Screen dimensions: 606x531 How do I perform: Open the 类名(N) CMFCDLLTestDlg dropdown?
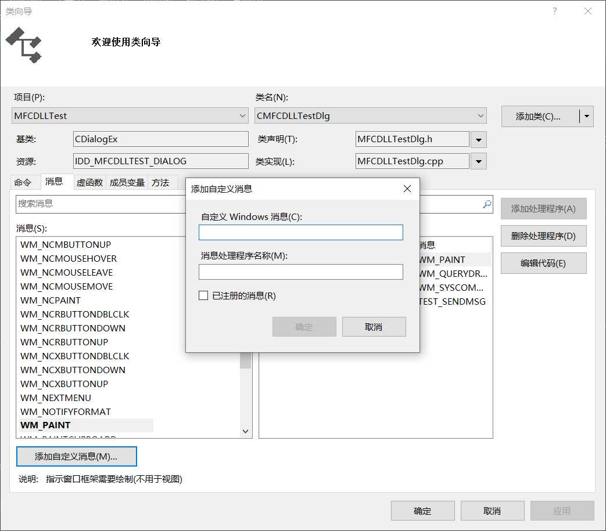[x=481, y=115]
